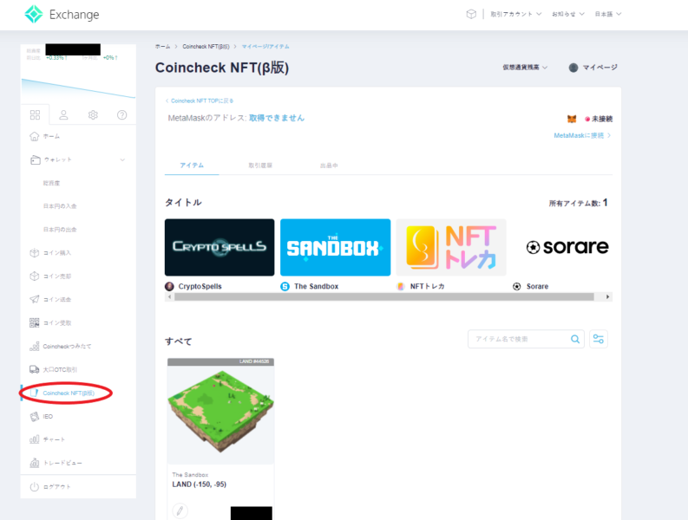Image resolution: width=688 pixels, height=520 pixels.
Task: Switch to the 出品中 tab
Action: [329, 166]
